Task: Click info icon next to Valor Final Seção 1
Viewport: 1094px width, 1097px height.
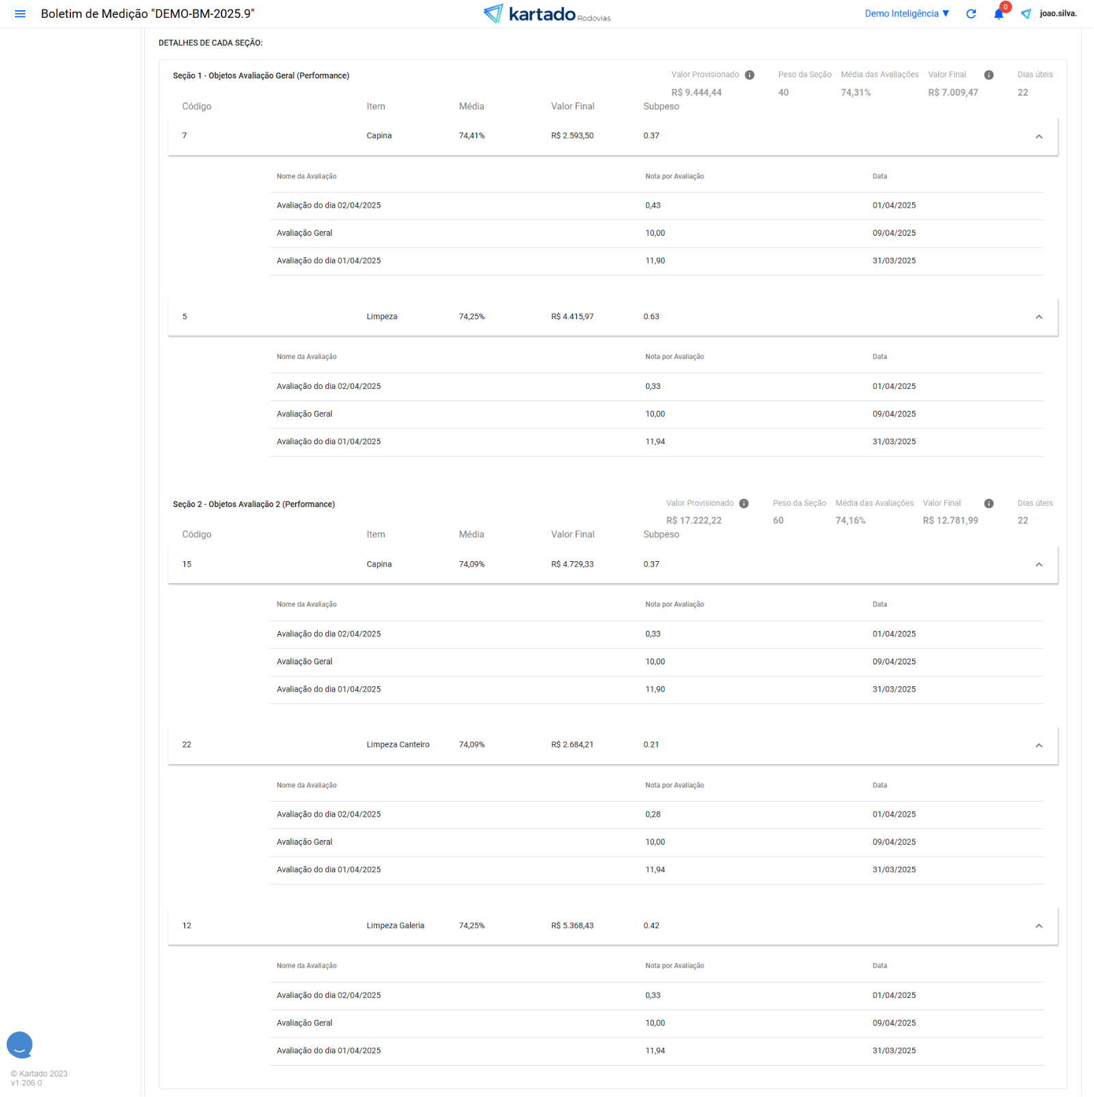Action: pyautogui.click(x=988, y=75)
